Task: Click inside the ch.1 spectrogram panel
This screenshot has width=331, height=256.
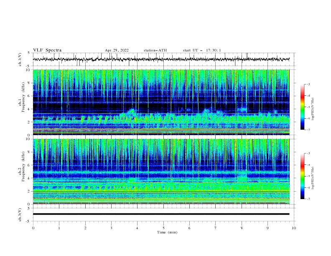Action: point(161,102)
